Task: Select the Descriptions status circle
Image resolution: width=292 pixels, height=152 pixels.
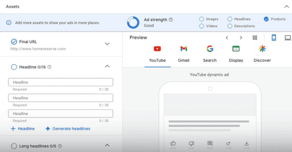Action: pyautogui.click(x=230, y=26)
